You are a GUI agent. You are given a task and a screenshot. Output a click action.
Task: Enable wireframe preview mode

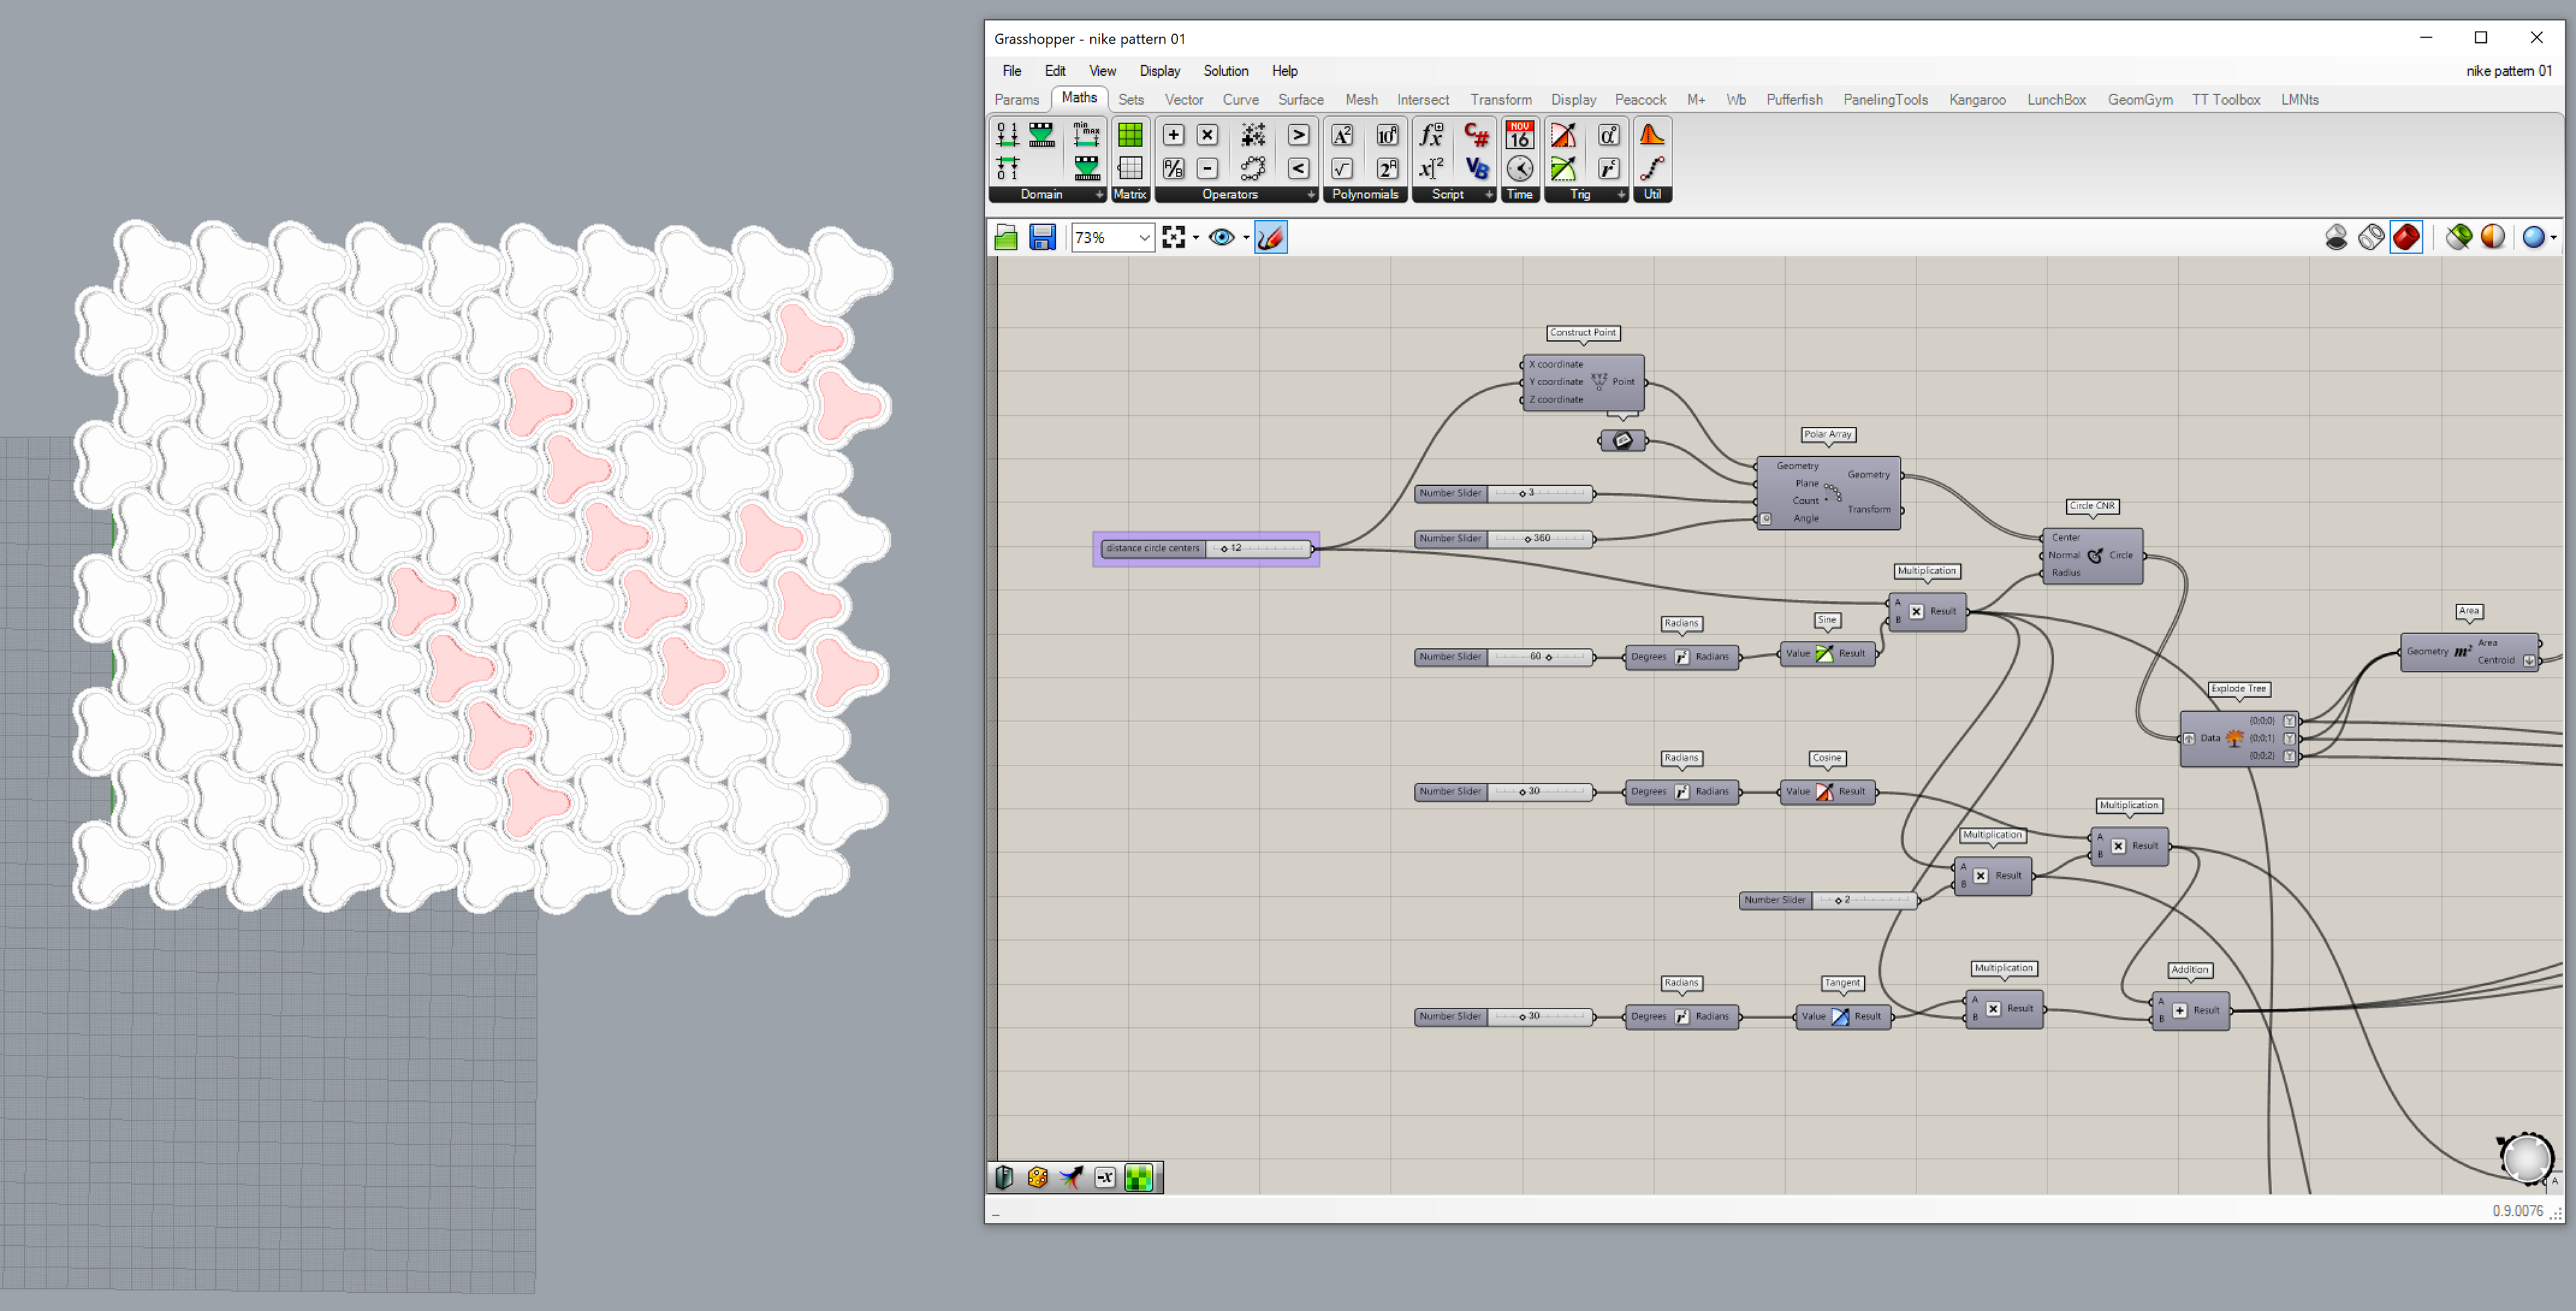pyautogui.click(x=2371, y=237)
